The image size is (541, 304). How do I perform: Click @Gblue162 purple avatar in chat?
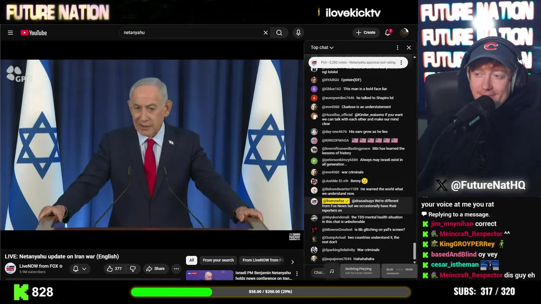(x=314, y=89)
